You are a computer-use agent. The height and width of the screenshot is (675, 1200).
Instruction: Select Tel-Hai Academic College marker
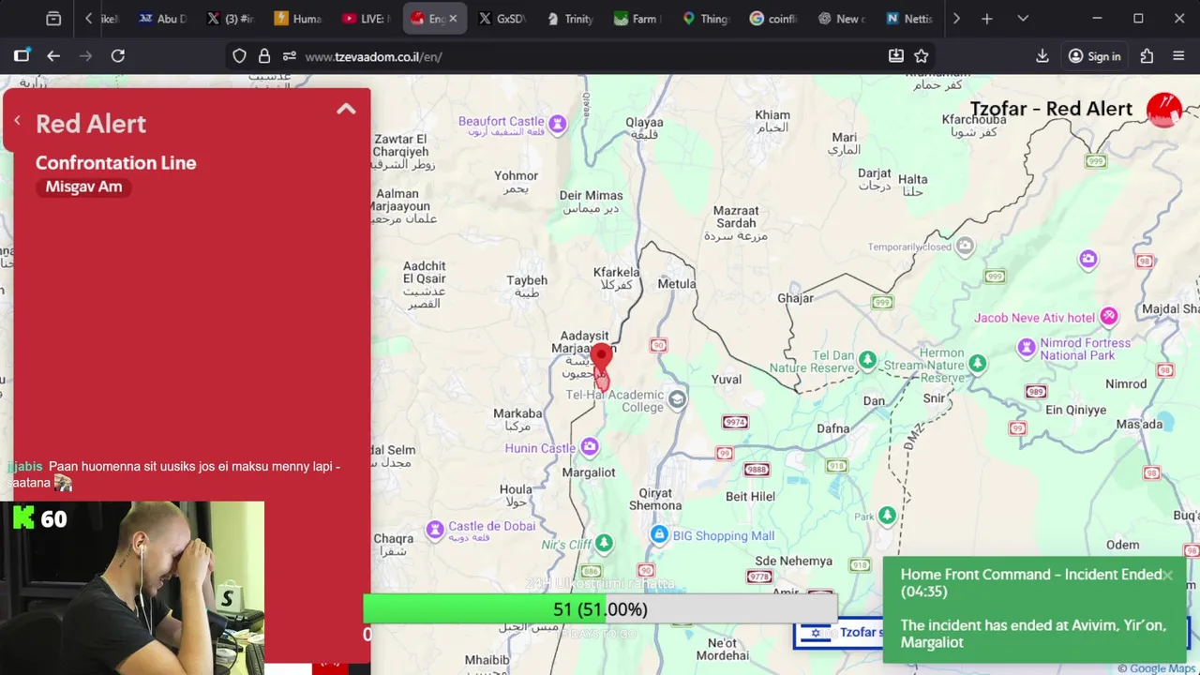tap(677, 399)
